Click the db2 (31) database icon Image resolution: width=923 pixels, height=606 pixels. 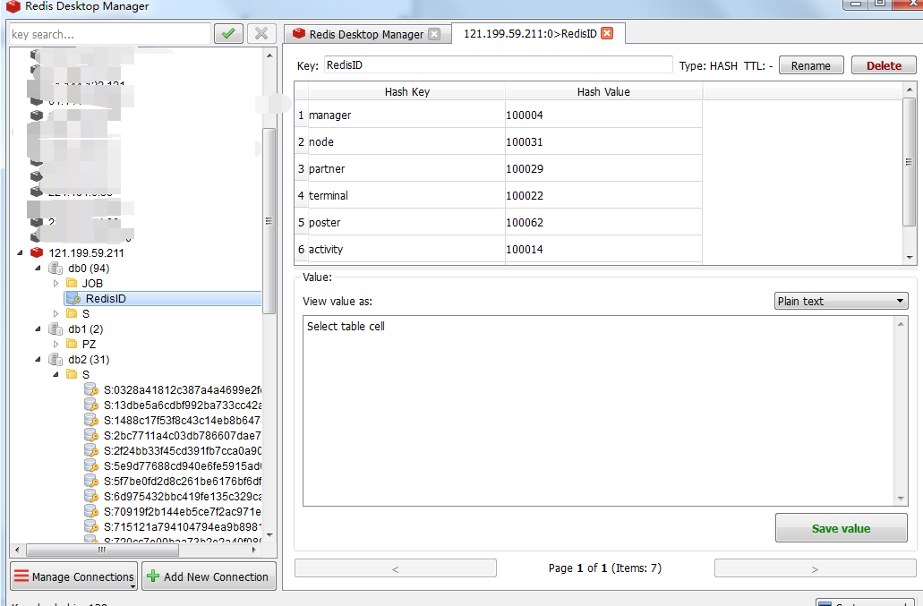click(56, 360)
